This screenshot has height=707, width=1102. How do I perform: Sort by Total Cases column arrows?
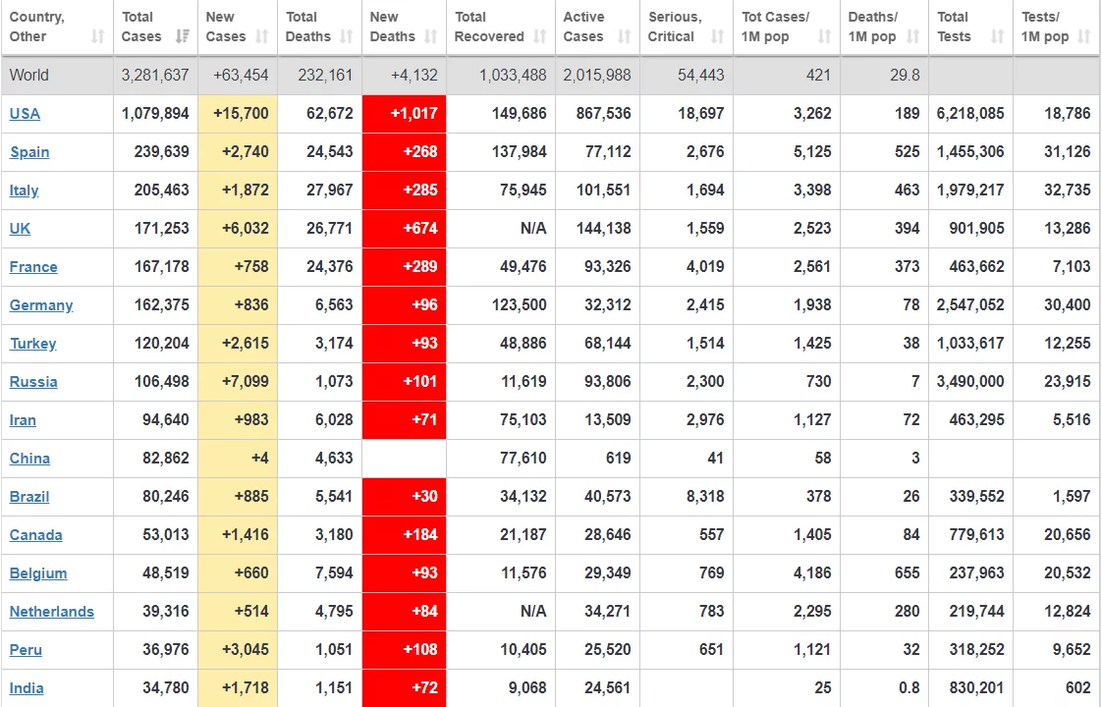pos(182,36)
